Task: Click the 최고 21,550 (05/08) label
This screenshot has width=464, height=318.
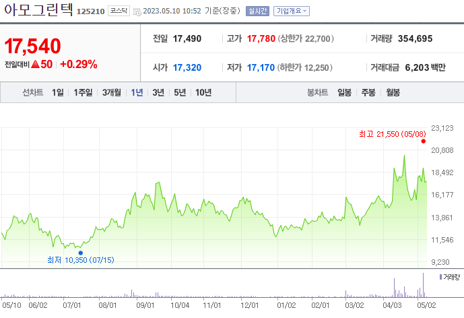Action: coord(393,134)
